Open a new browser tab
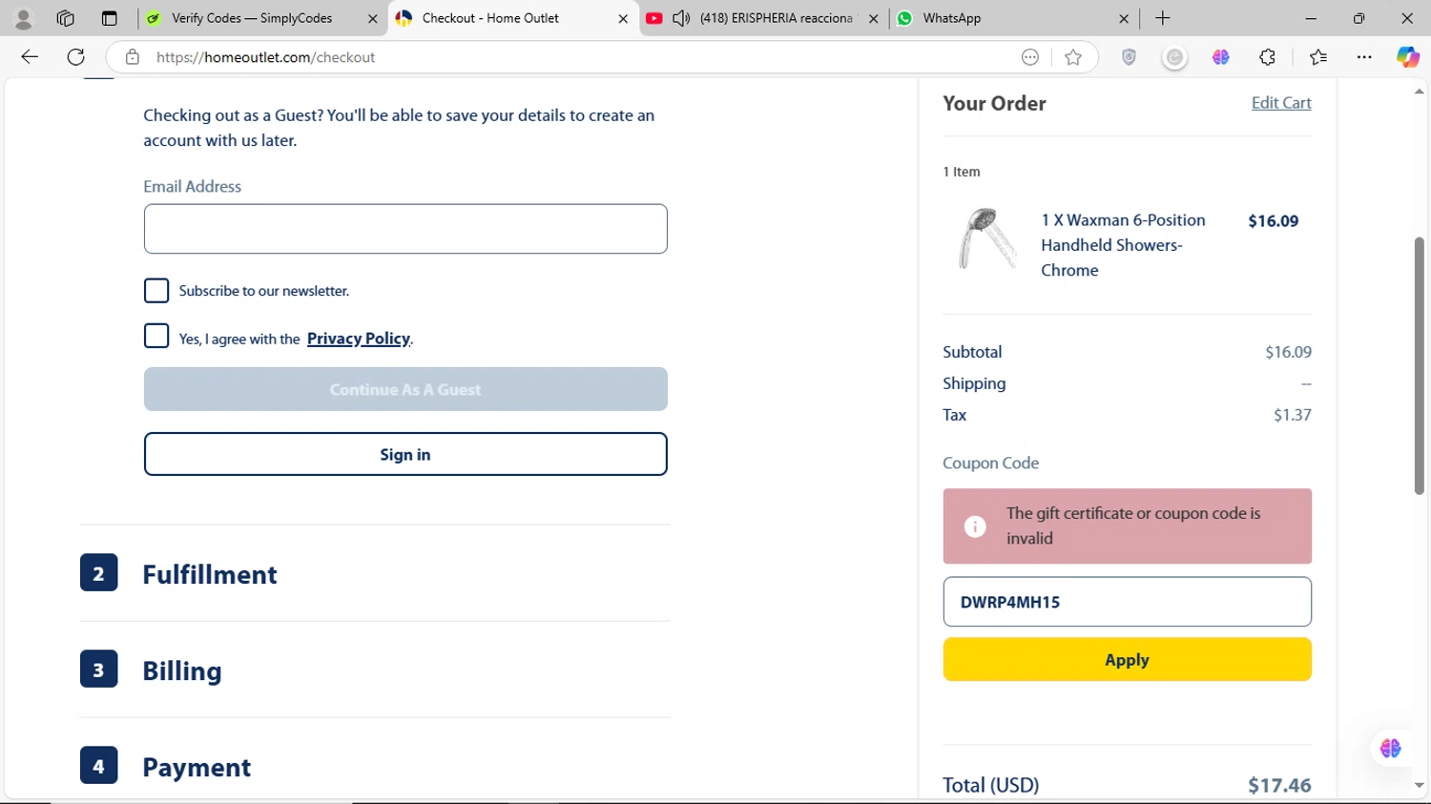 pyautogui.click(x=1162, y=18)
